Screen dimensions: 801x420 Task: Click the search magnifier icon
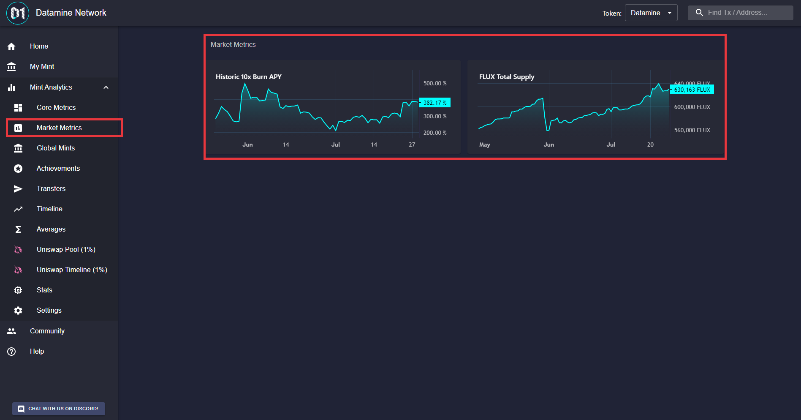point(699,13)
